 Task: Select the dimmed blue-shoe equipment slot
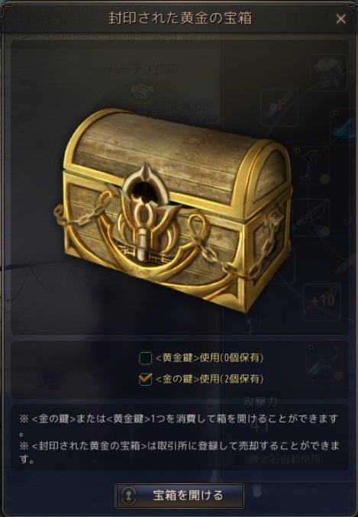[279, 108]
